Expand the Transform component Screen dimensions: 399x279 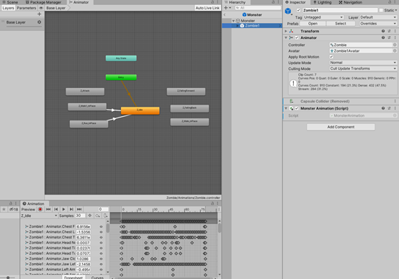[x=286, y=31]
